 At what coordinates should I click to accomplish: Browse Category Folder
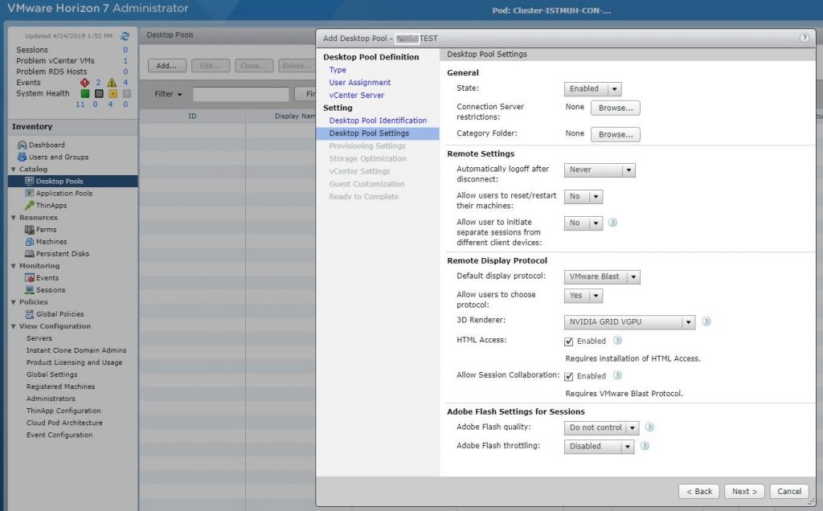click(615, 135)
